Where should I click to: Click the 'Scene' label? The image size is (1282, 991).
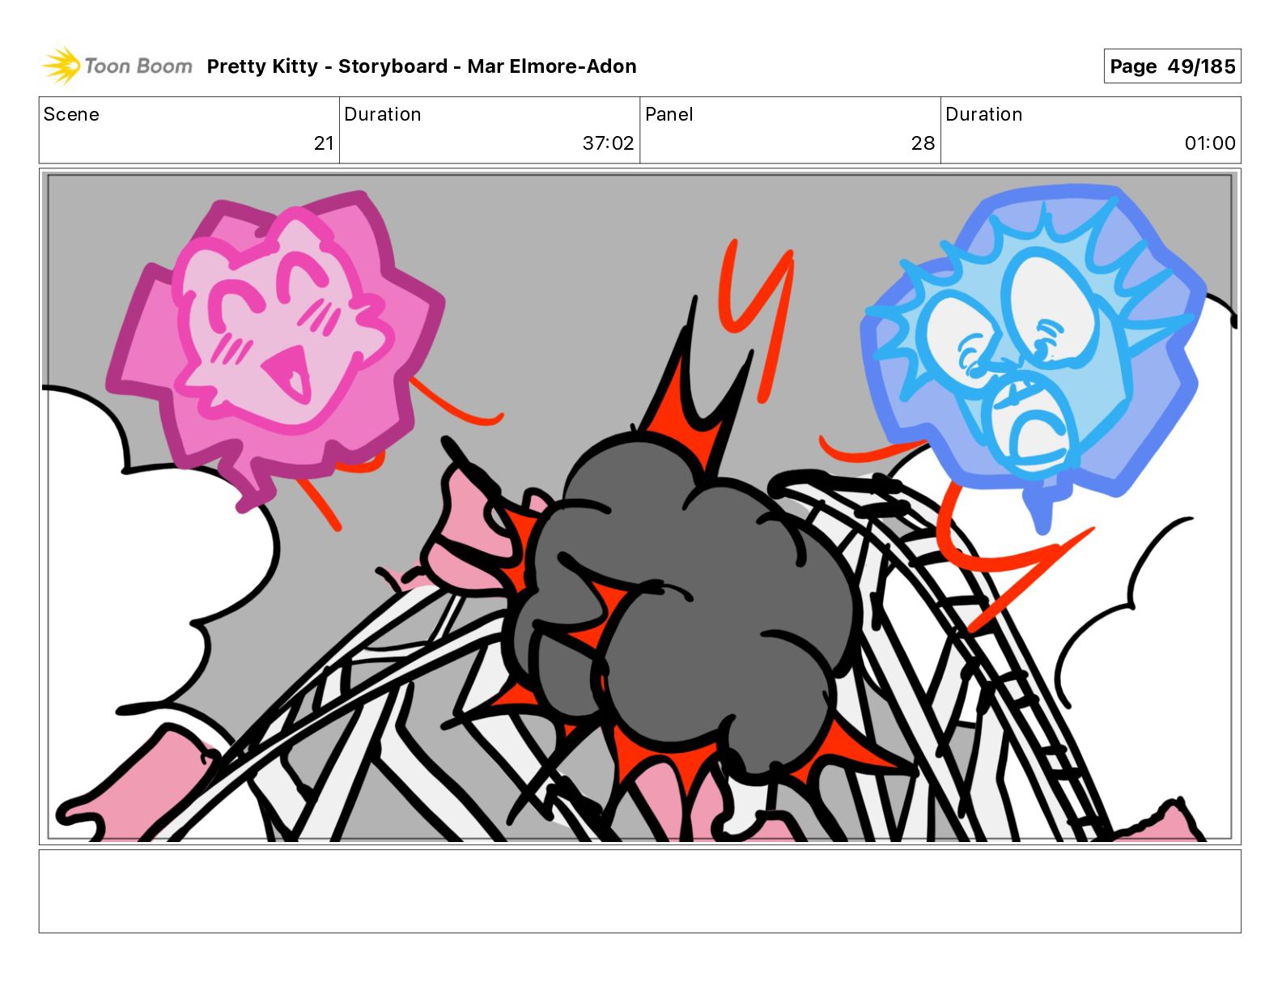click(x=71, y=114)
